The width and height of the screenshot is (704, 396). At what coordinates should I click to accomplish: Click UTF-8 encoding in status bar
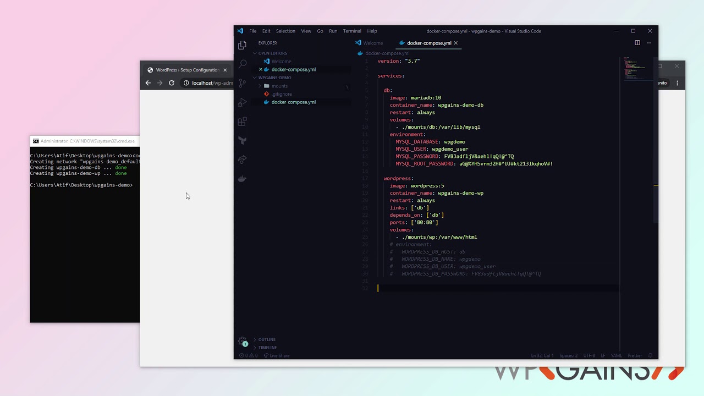click(x=589, y=355)
